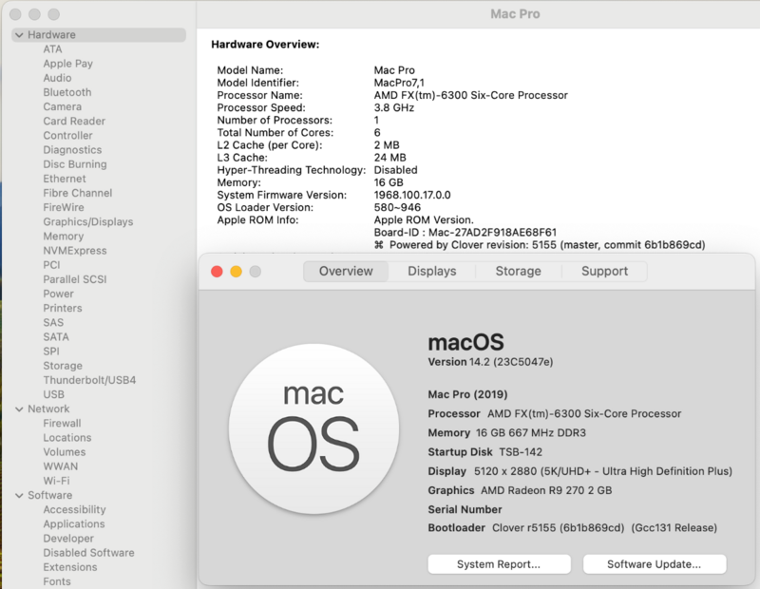Click the Hardware category heading
This screenshot has height=589, width=760.
tap(51, 35)
